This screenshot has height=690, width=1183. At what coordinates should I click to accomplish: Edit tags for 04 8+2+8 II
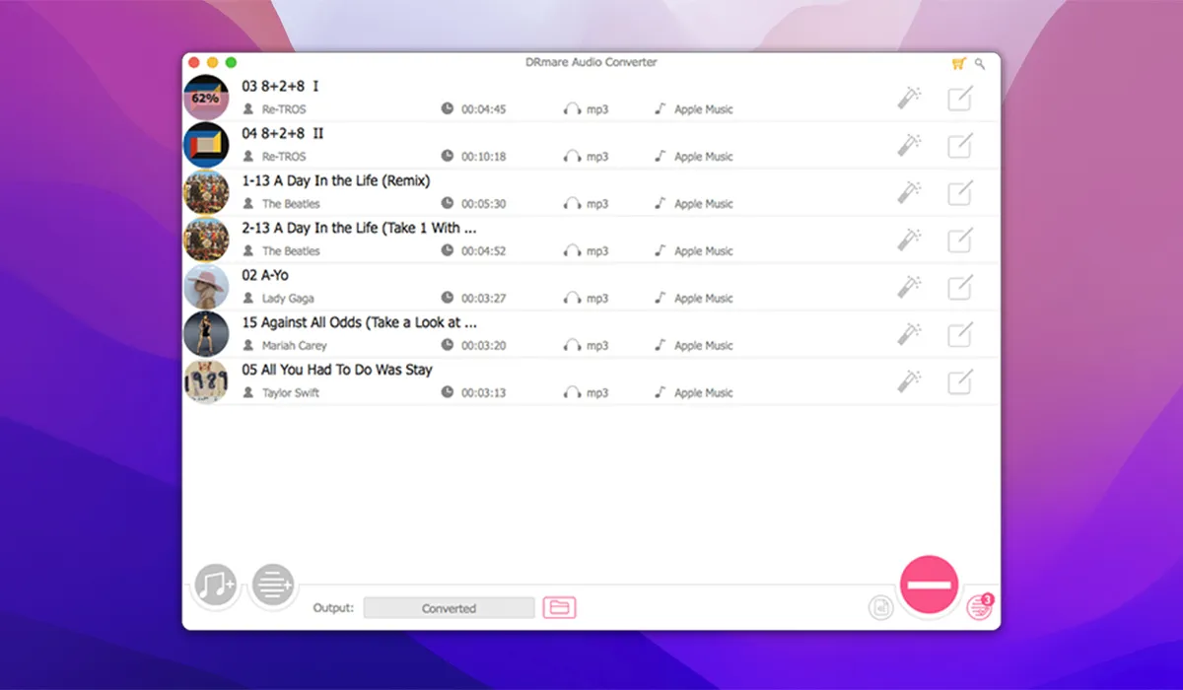point(959,145)
